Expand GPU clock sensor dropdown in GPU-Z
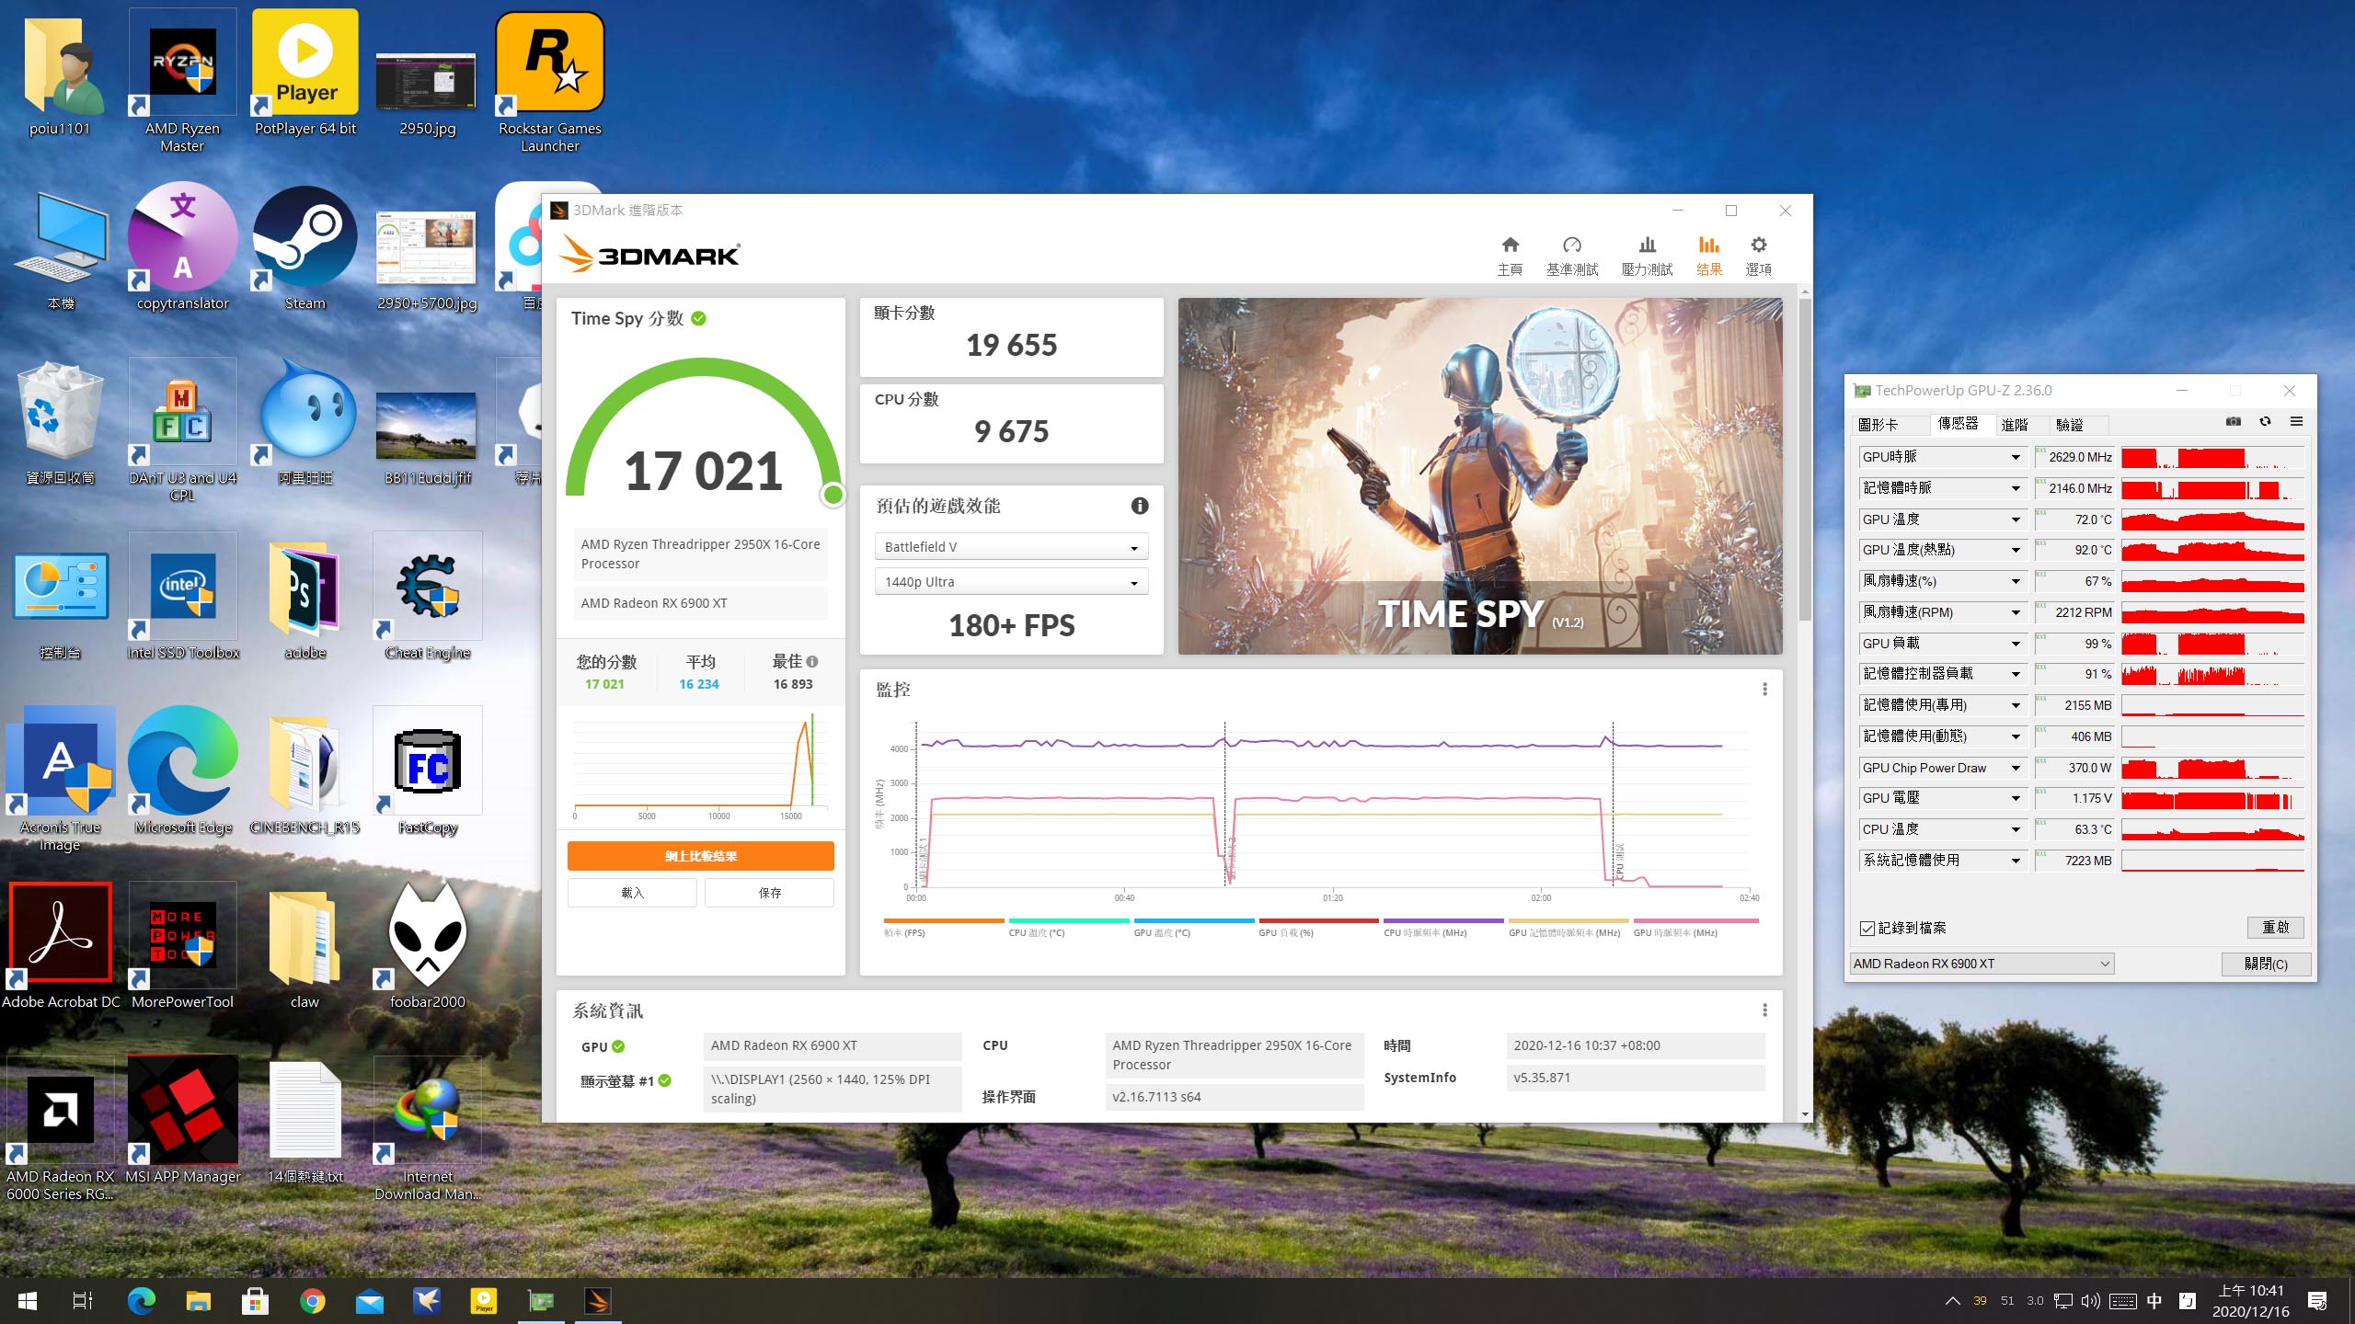Screen dimensions: 2355x1324 point(2015,457)
